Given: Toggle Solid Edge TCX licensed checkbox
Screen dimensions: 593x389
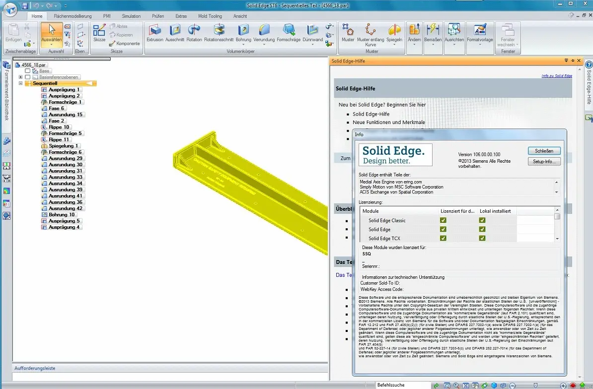Looking at the screenshot, I should pos(443,238).
